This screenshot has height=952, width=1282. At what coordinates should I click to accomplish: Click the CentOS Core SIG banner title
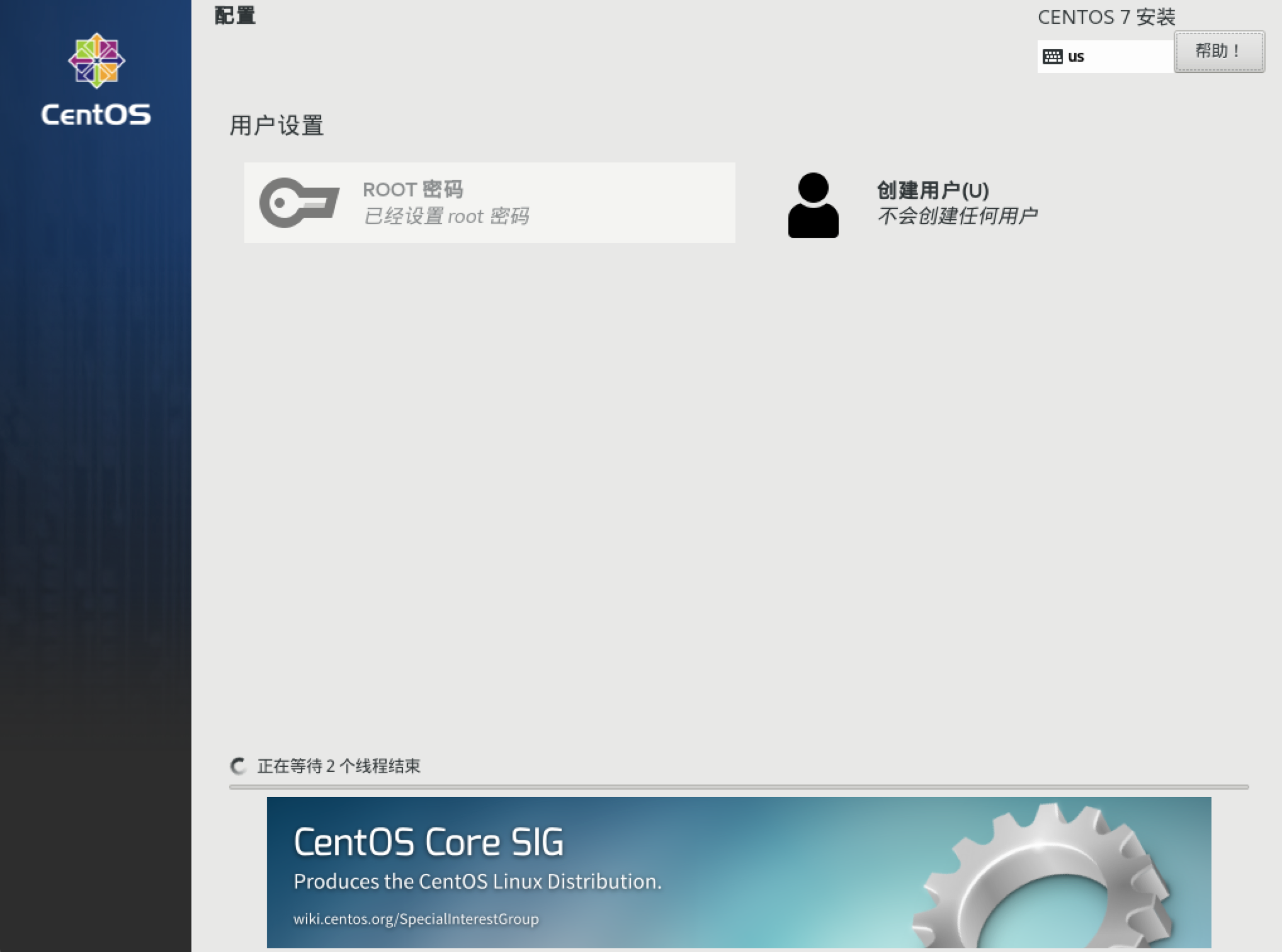(x=428, y=842)
